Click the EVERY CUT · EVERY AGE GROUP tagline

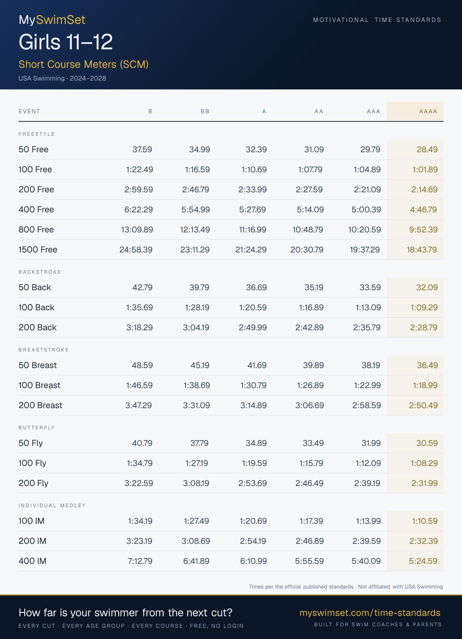pos(131,626)
